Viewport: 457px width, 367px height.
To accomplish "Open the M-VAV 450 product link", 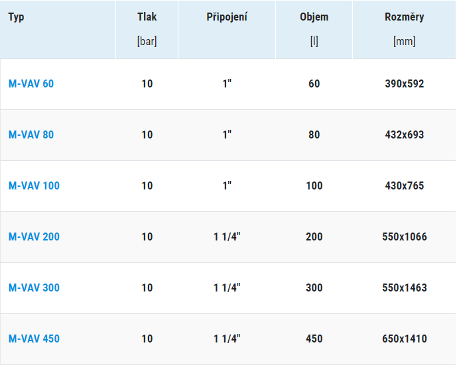I will pyautogui.click(x=33, y=339).
